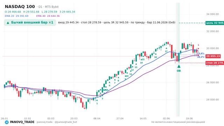
Task: Click the green signal number 16 marker
Action: (155, 57)
